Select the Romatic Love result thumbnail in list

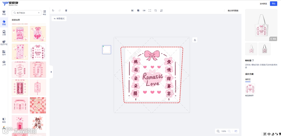38,52
